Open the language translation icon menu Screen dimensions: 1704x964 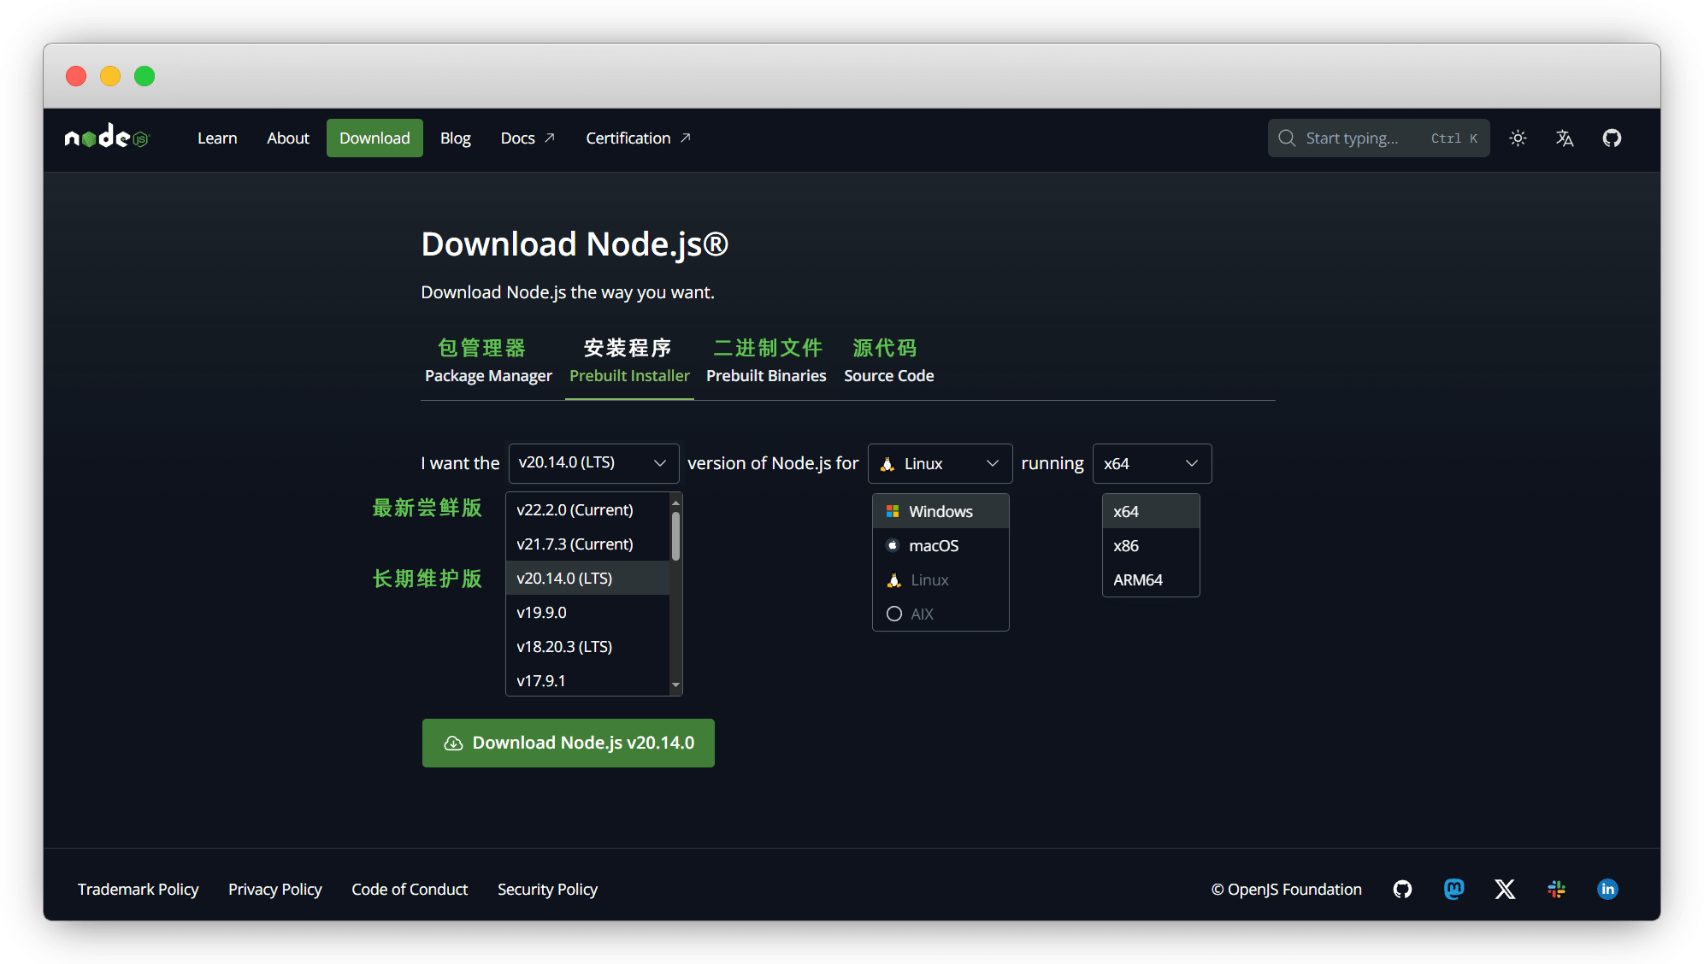tap(1565, 138)
